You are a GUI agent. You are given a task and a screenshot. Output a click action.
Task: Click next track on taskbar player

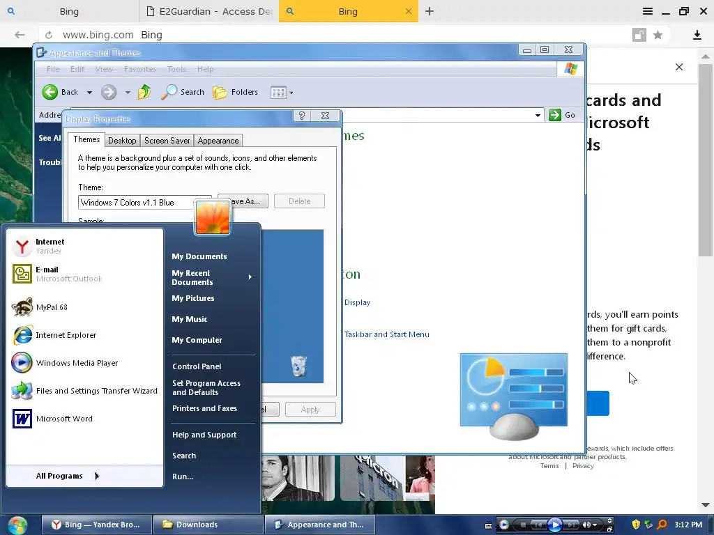pos(572,525)
